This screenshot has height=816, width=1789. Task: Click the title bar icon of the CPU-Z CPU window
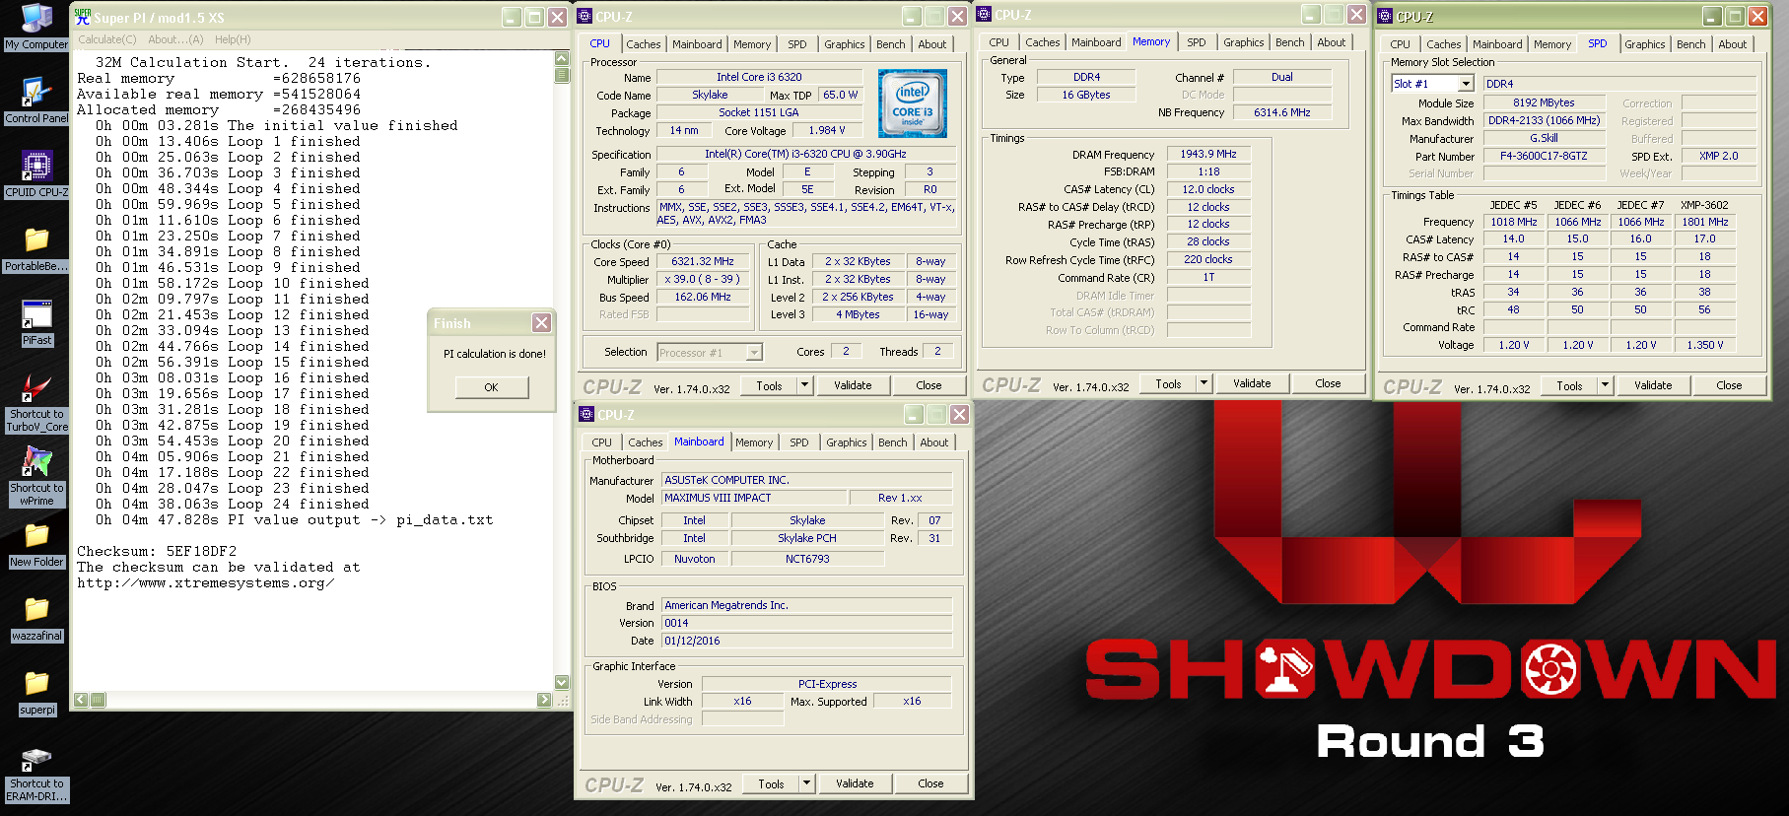pos(585,17)
